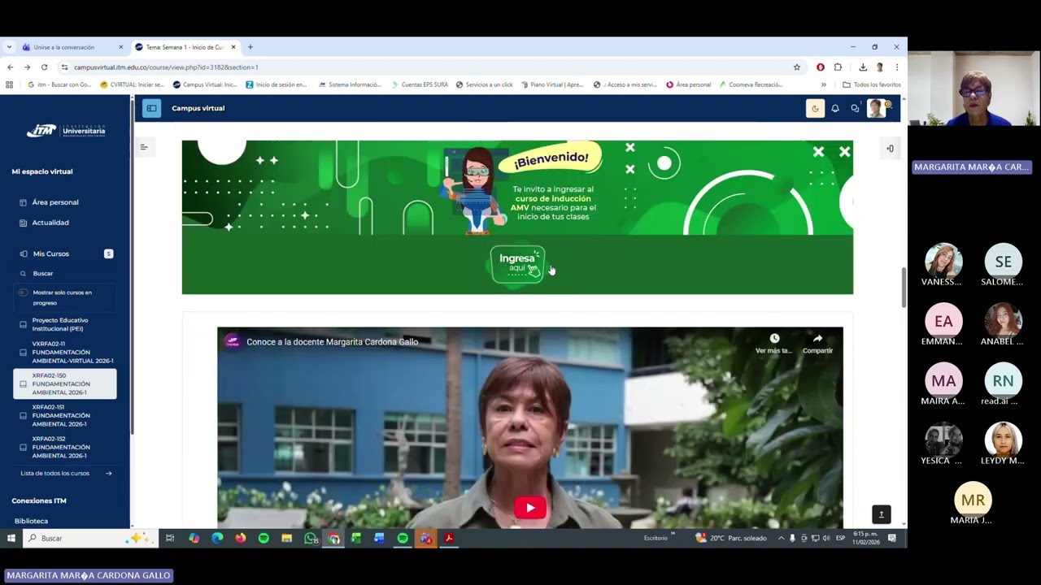The image size is (1041, 585).
Task: Open Firefox from the taskbar
Action: (241, 538)
